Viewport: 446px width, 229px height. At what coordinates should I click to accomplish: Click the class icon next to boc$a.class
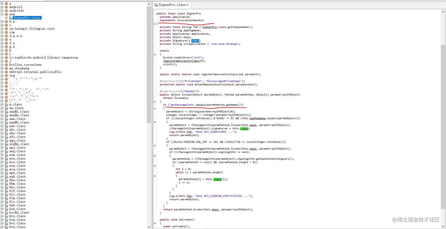(x=6, y=212)
